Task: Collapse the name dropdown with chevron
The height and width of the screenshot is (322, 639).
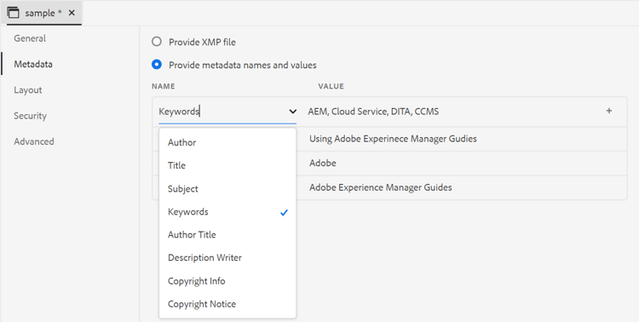Action: [292, 112]
